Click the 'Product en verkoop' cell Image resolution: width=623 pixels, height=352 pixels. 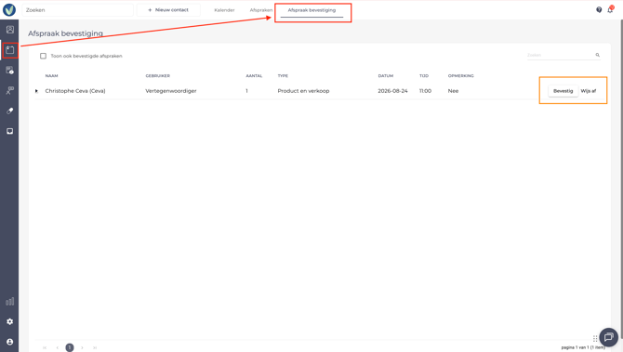pos(303,91)
